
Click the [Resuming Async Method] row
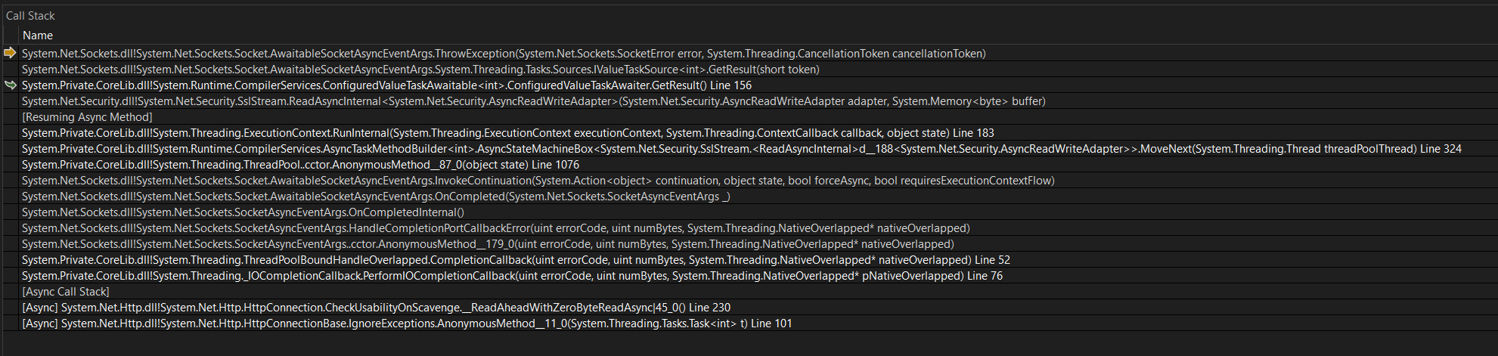(x=87, y=117)
